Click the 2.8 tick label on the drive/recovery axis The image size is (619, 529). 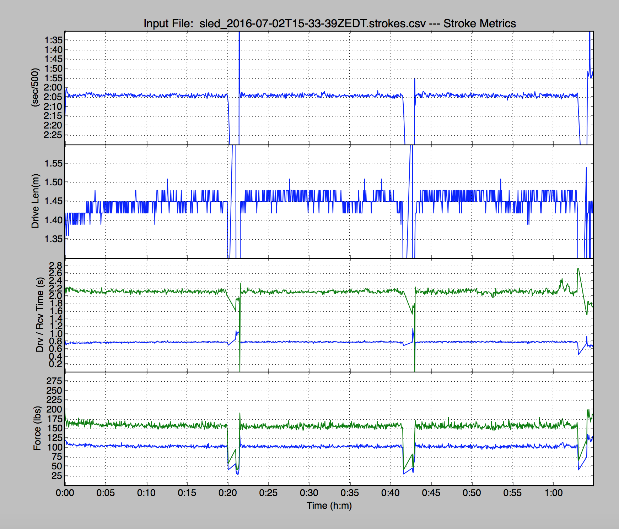pos(55,266)
